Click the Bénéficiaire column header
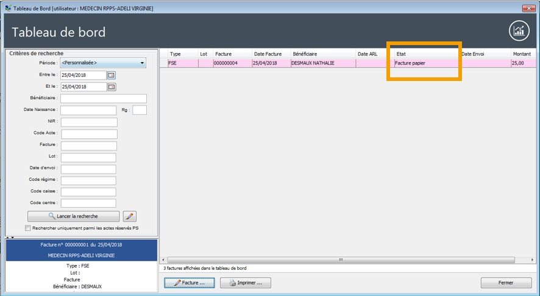This screenshot has height=296, width=540. pyautogui.click(x=322, y=54)
